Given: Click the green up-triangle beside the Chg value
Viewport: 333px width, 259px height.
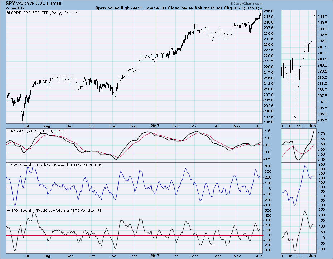Looking at the screenshot, I should tap(261, 8).
